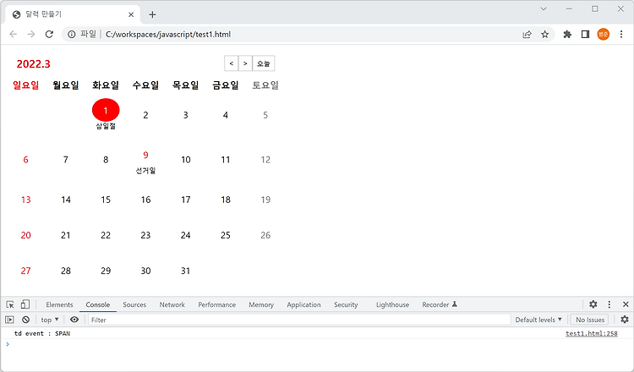Select Saturday date 26
This screenshot has height=372, width=634.
(x=265, y=235)
